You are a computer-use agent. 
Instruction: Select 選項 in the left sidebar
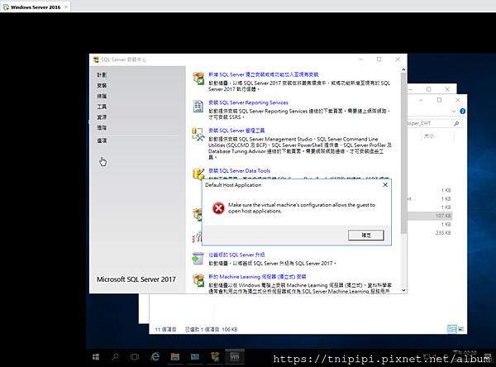click(x=102, y=141)
